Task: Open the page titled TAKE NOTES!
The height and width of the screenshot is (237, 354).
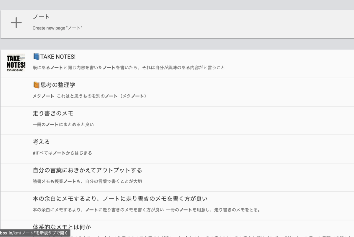Action: (x=58, y=57)
